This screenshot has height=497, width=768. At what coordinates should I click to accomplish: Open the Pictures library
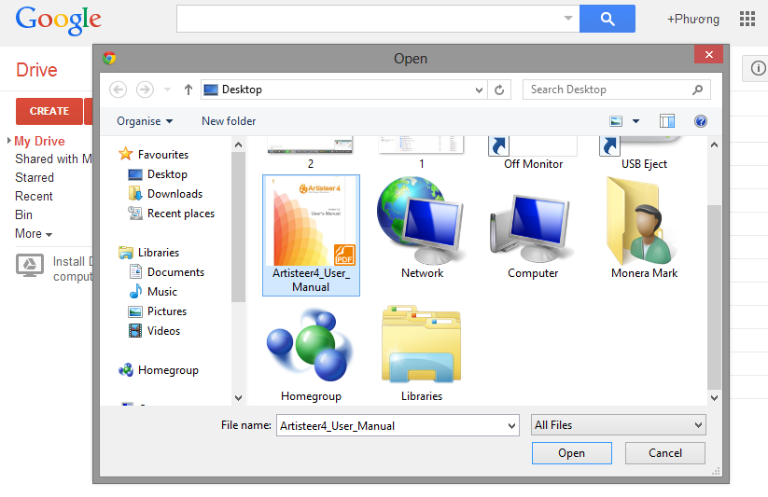[x=157, y=311]
